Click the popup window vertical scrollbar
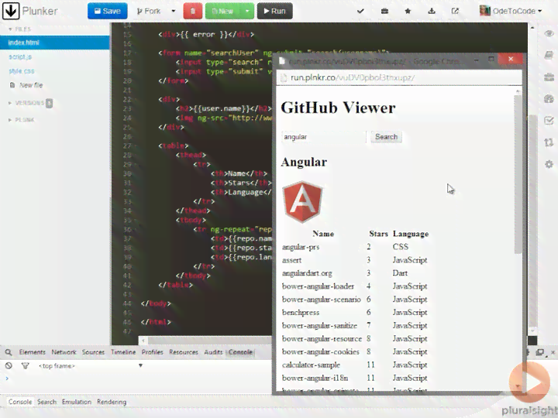Image resolution: width=558 pixels, height=418 pixels. (x=518, y=174)
